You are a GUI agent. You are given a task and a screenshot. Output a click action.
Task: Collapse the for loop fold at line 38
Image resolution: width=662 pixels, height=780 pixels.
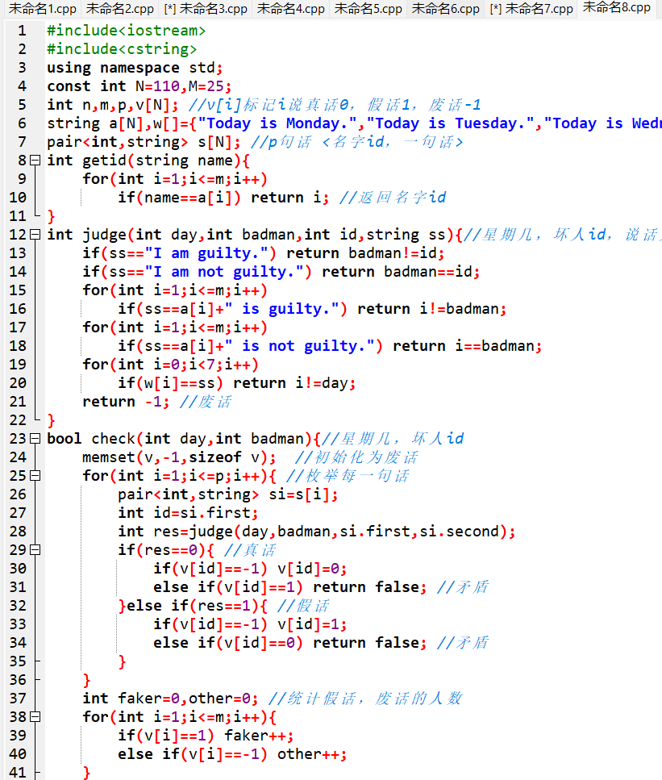pyautogui.click(x=35, y=717)
